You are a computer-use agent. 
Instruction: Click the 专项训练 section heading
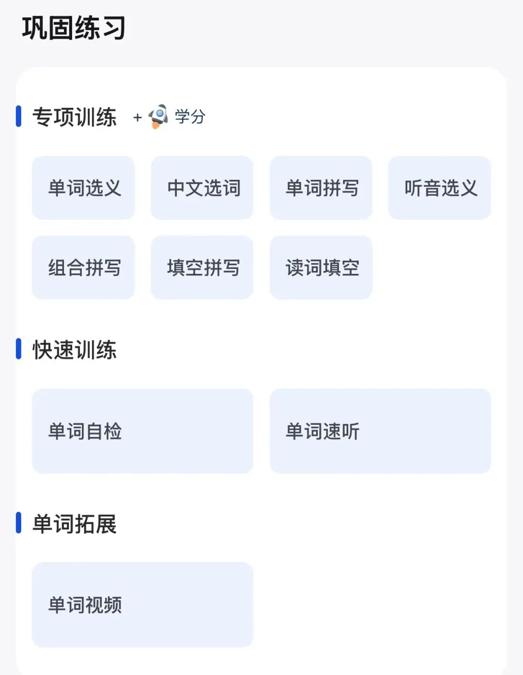pos(75,117)
